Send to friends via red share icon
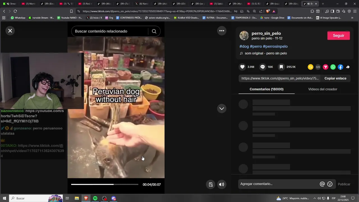This screenshot has height=202, width=359. 325,67
